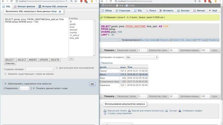Image resolution: width=223 pixels, height=125 pixels.
Task: Focus the Разделитель delimiter field
Action: [x=24, y=89]
